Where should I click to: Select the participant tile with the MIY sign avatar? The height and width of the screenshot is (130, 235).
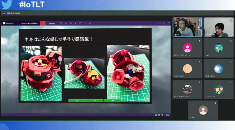[x=219, y=48]
